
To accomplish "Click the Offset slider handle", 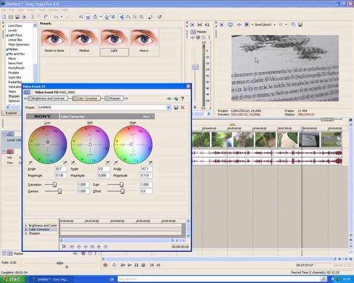I will click(x=122, y=191).
